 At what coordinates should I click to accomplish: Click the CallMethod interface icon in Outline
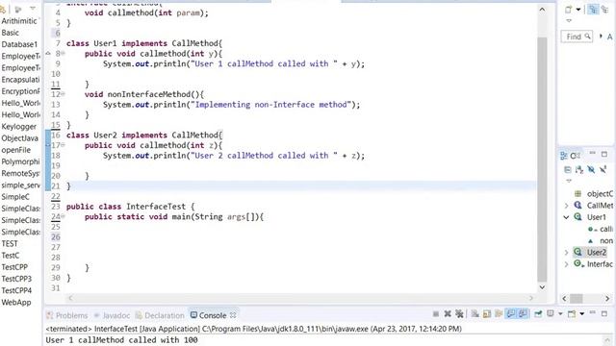pos(577,205)
